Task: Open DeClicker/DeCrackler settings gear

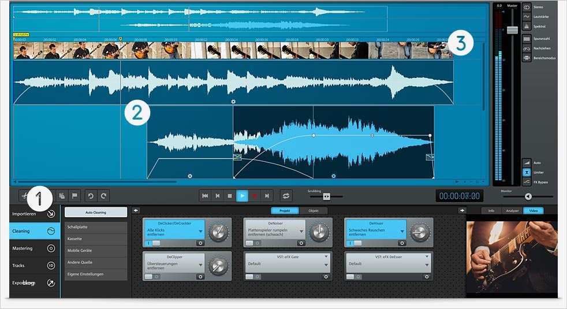Action: tap(200, 243)
